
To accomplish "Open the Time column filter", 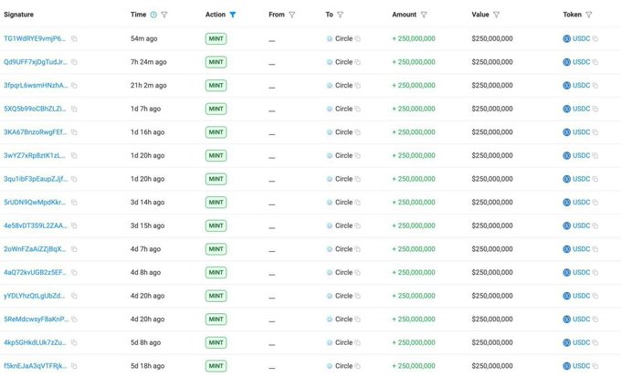I will 164,15.
